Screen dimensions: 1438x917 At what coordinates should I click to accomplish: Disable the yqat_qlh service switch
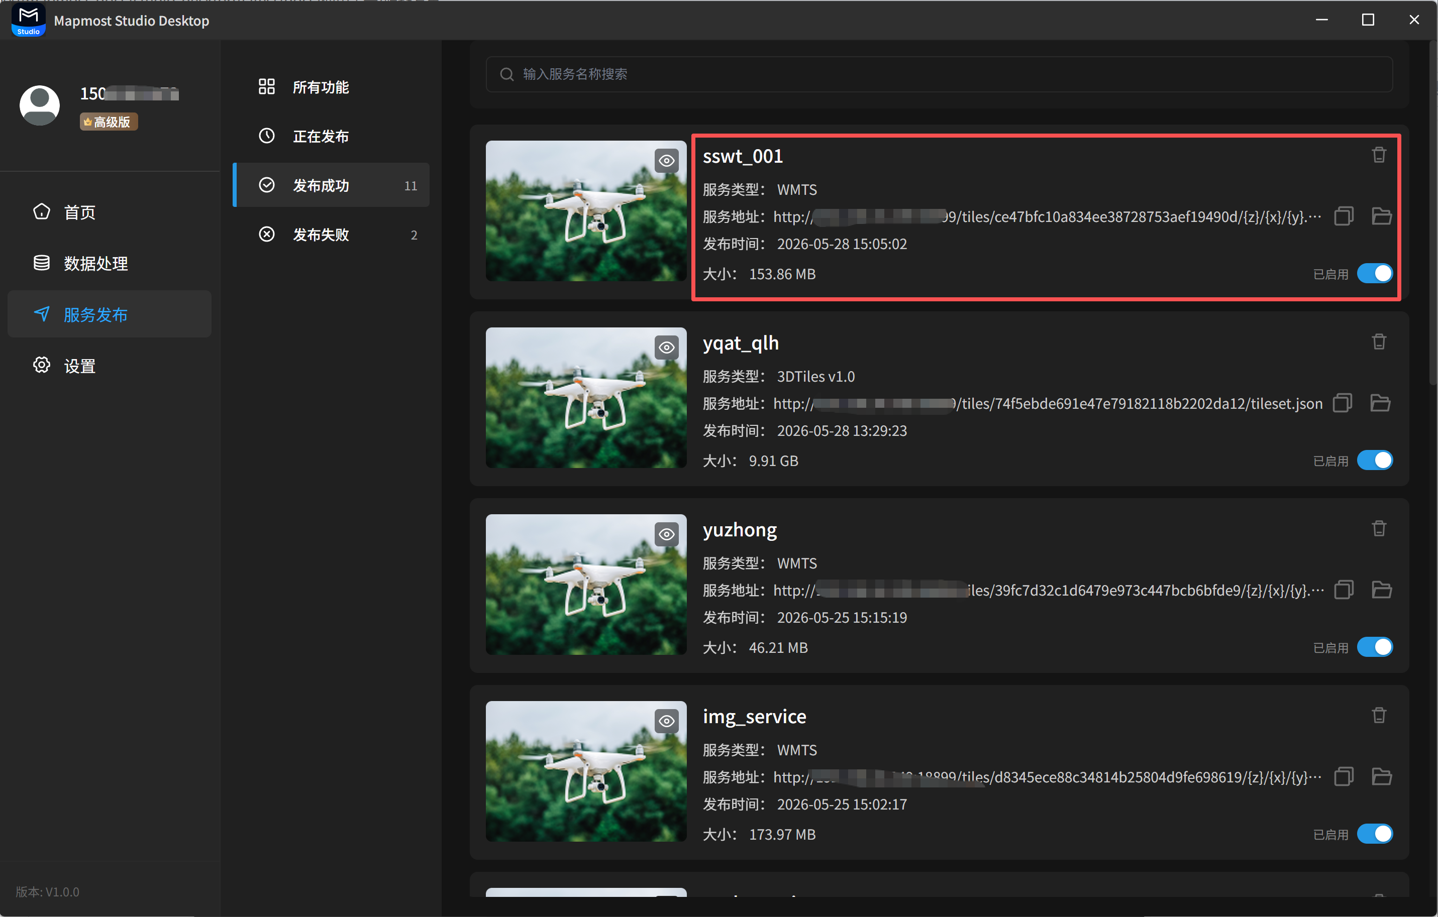(1375, 461)
